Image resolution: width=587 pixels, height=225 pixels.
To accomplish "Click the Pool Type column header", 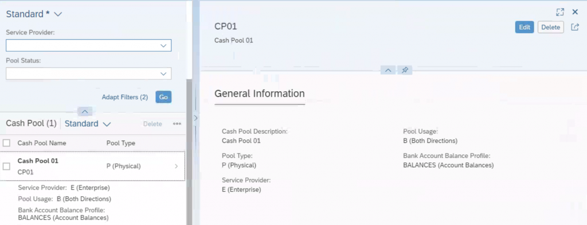I will [x=121, y=143].
